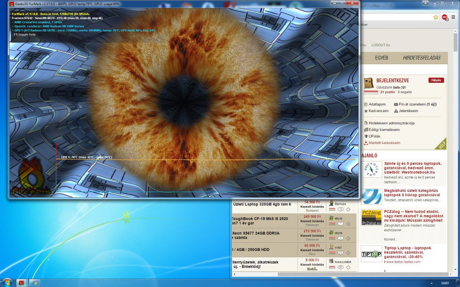The width and height of the screenshot is (460, 287).
Task: Click comment bubble in the 219 900 Ft listing
Action: 340,238
